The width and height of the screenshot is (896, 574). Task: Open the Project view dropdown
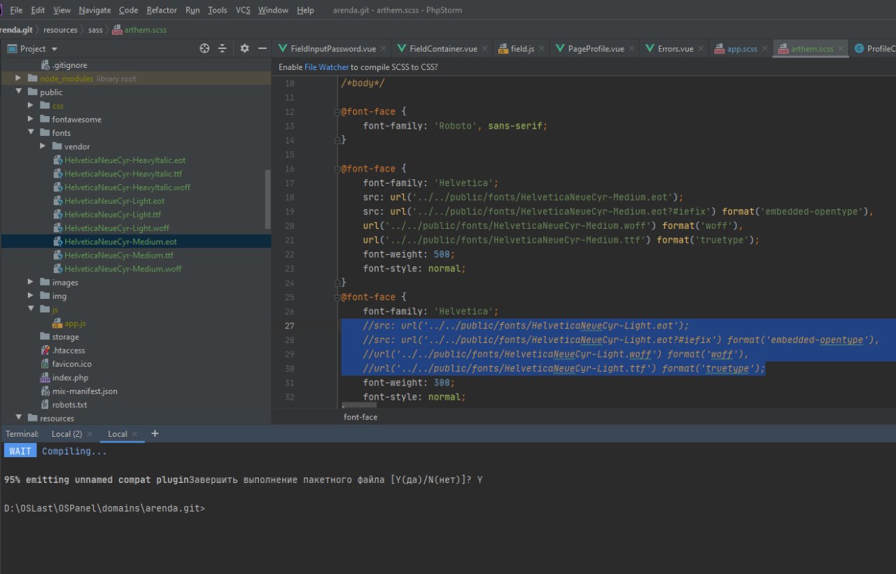point(55,49)
